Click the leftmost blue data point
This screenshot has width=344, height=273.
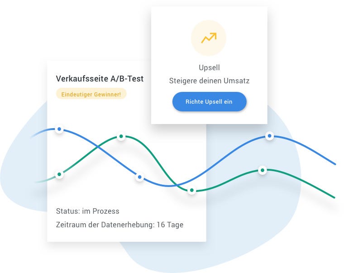(x=59, y=129)
